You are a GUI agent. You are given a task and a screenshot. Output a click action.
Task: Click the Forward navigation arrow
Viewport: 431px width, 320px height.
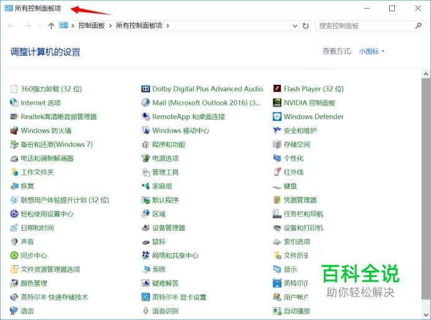(27, 26)
